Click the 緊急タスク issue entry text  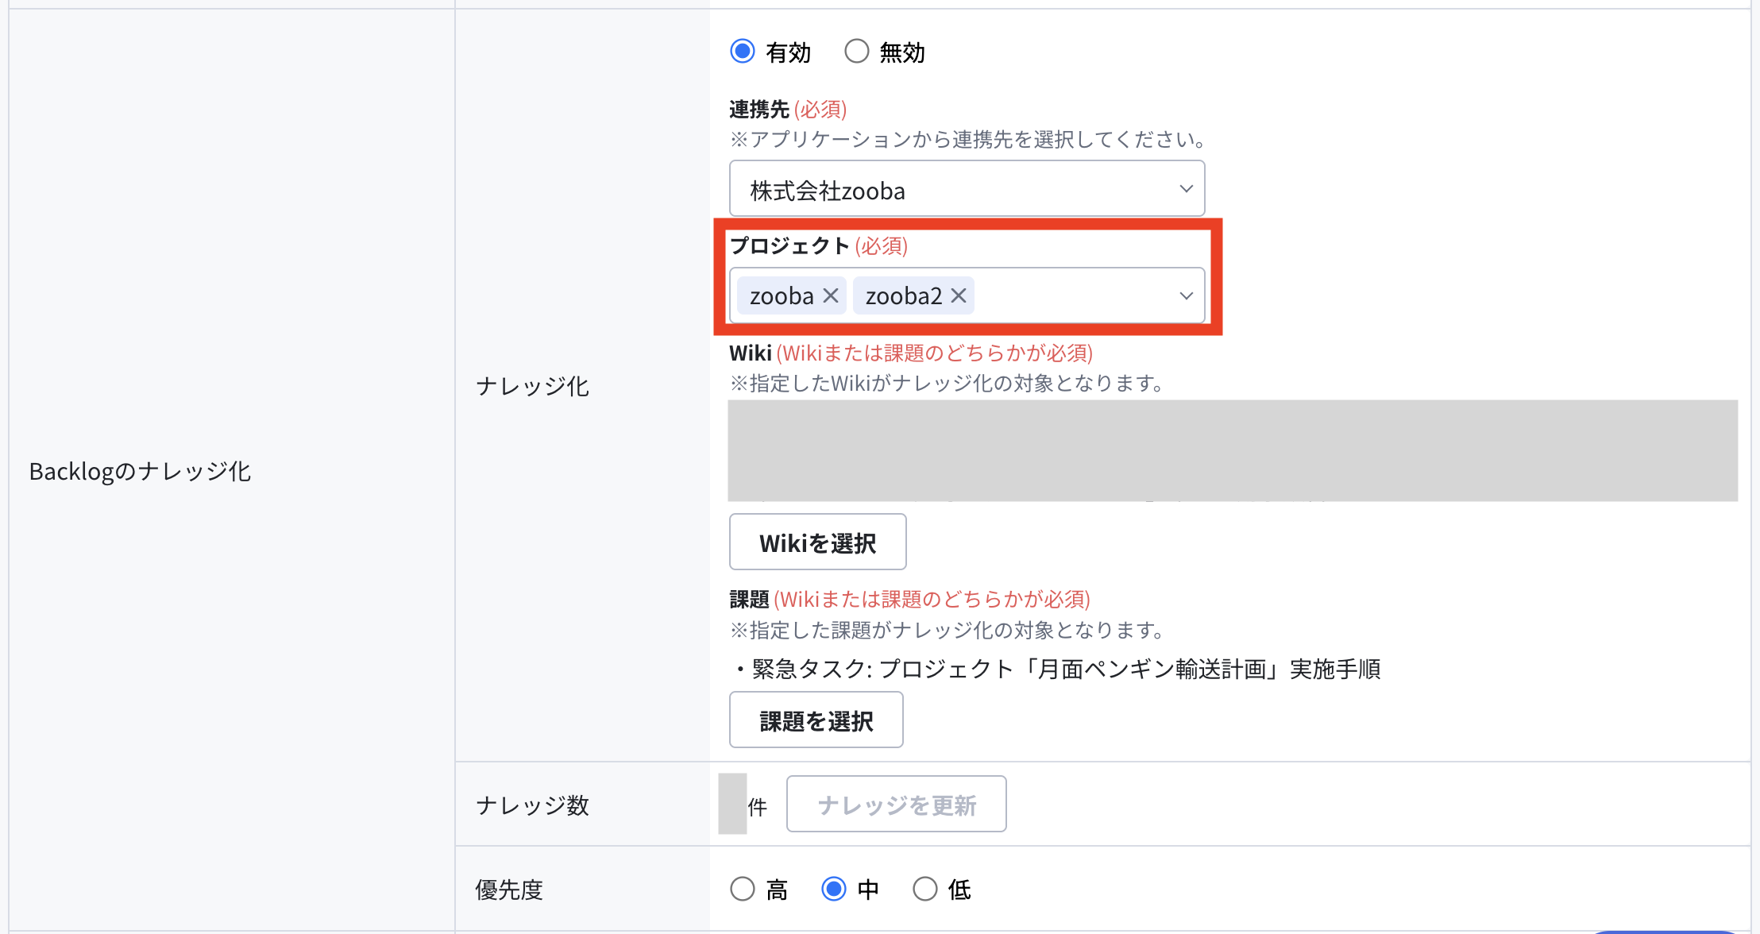[1058, 669]
